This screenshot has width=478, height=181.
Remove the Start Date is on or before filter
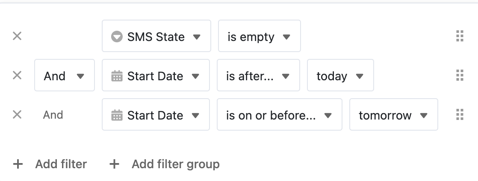pos(17,115)
